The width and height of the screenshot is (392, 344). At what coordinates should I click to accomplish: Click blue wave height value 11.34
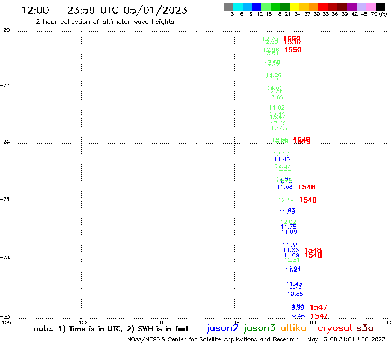pyautogui.click(x=290, y=245)
